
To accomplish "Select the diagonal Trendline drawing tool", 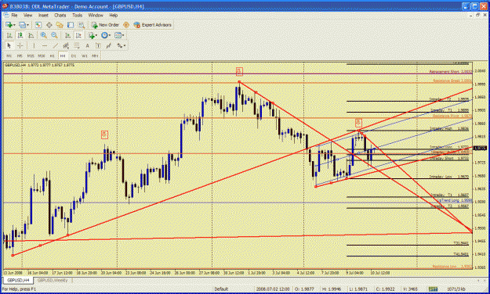I will tap(56, 46).
